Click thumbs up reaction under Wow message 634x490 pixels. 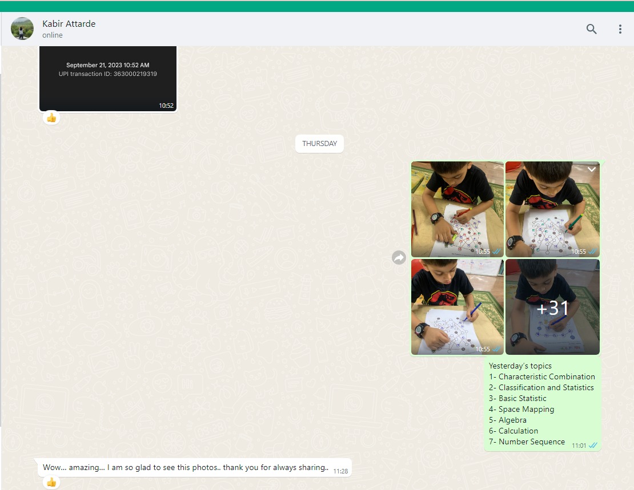click(x=51, y=482)
